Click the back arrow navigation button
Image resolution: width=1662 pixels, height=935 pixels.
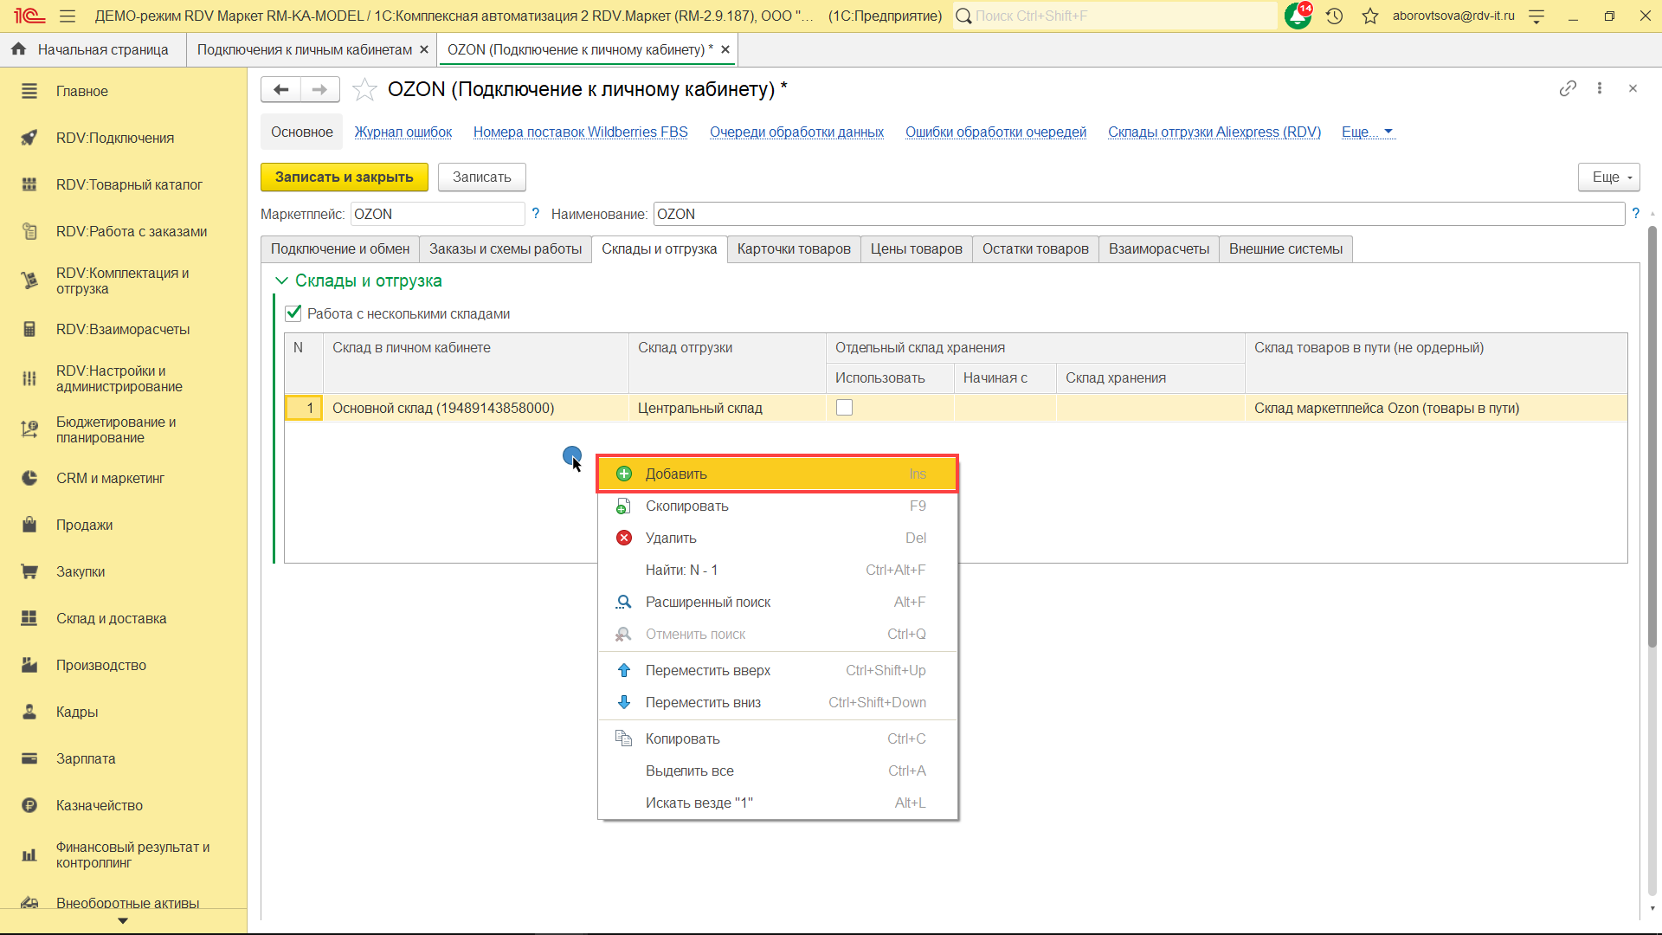click(280, 89)
